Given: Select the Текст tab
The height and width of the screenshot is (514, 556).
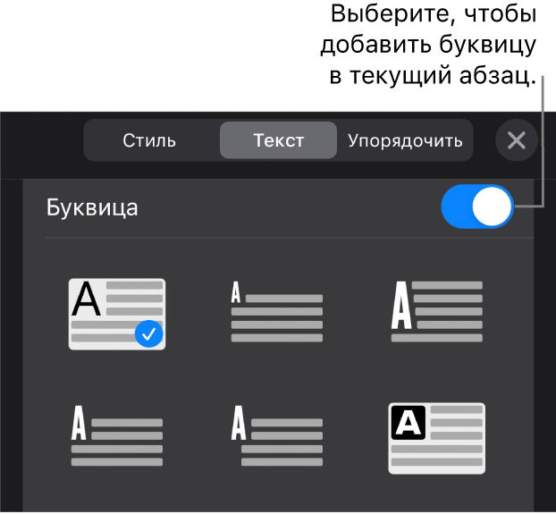Looking at the screenshot, I should 278,140.
